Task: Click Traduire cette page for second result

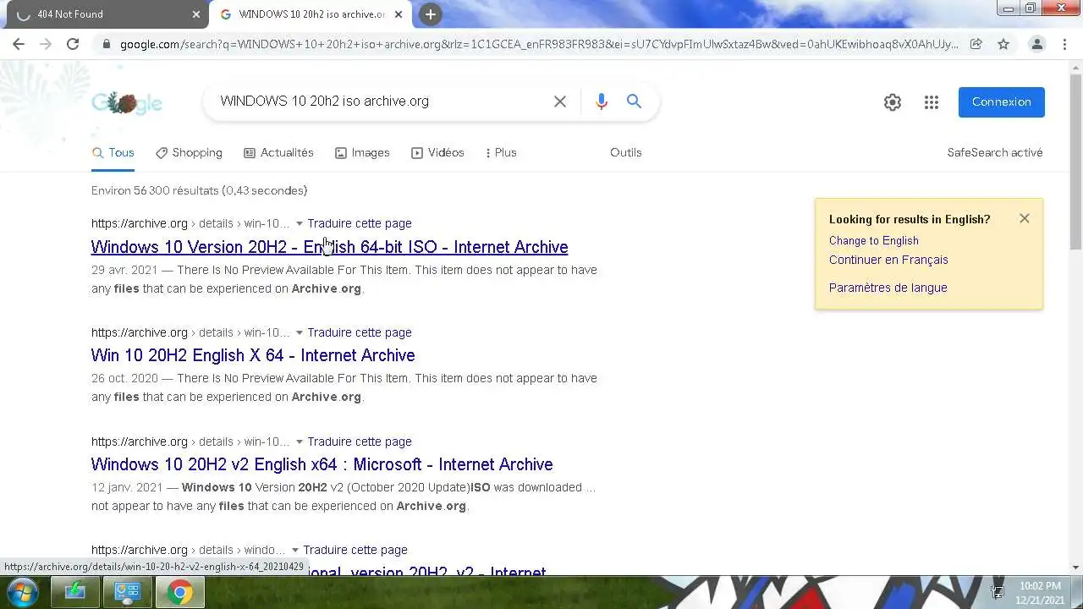Action: 360,332
